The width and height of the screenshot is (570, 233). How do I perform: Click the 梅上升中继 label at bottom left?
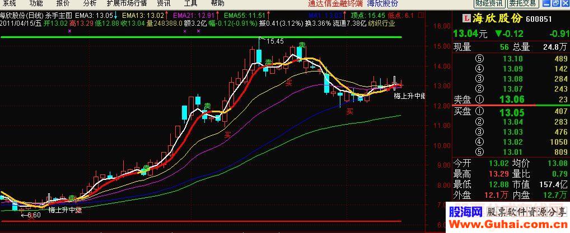pyautogui.click(x=65, y=210)
